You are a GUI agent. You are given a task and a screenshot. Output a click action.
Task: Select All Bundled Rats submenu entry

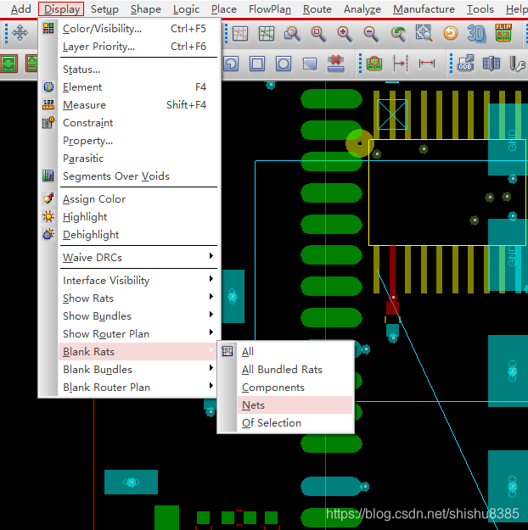282,370
